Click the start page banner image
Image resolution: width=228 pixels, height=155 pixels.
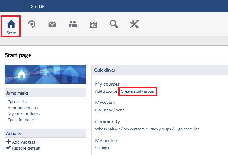point(45,74)
